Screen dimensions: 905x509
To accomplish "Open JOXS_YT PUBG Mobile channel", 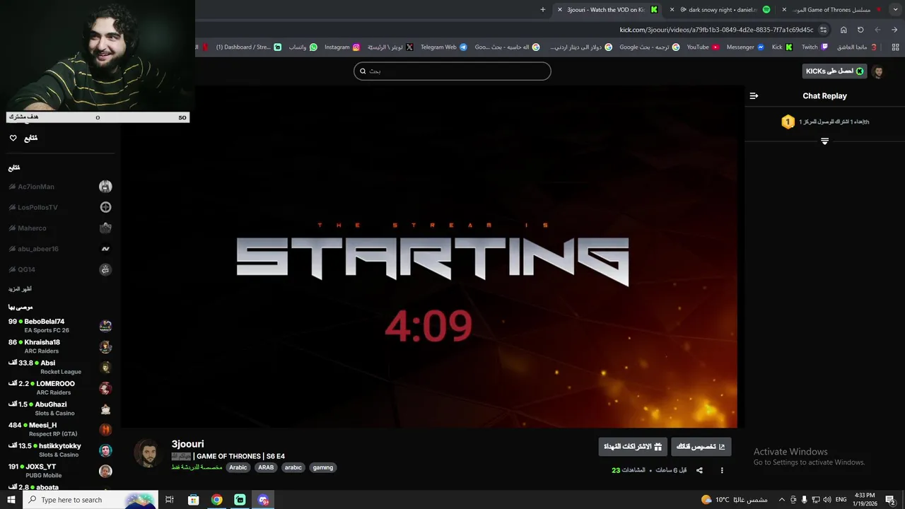I will 60,471.
